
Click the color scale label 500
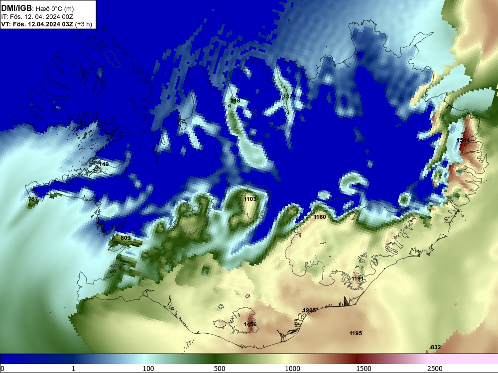(220, 369)
